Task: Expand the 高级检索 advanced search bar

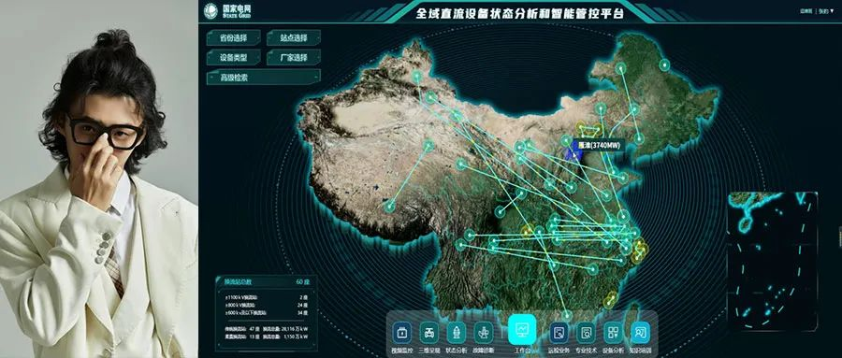Action: coord(264,78)
